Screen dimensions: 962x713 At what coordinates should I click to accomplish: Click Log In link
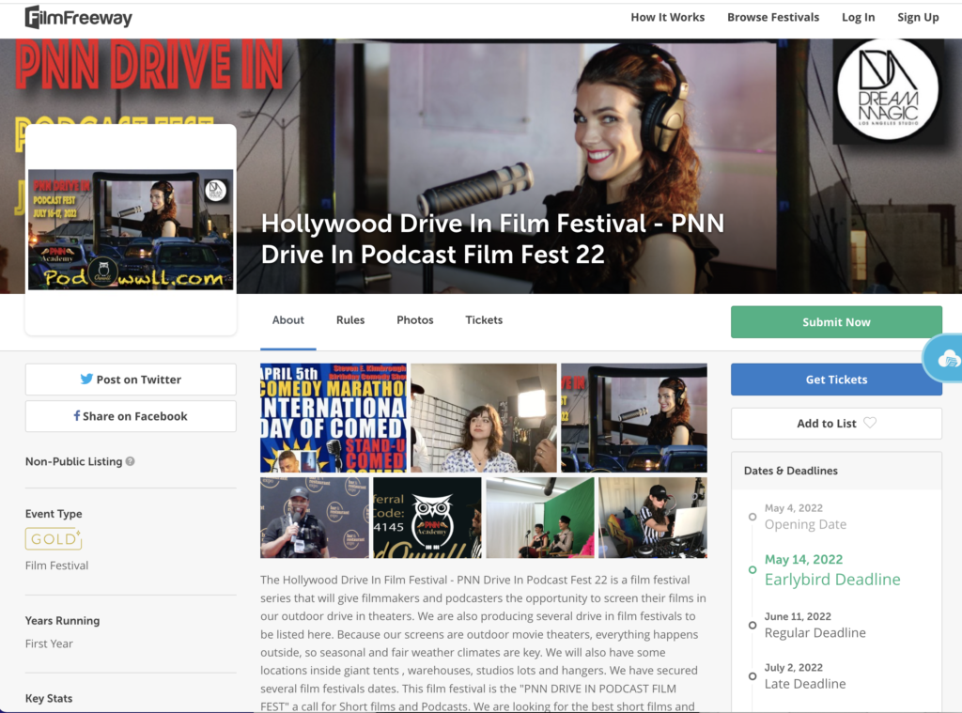859,17
